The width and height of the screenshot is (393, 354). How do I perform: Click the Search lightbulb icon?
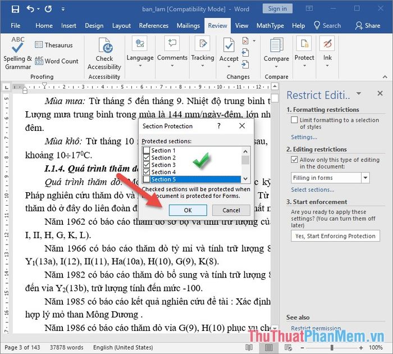pos(317,25)
